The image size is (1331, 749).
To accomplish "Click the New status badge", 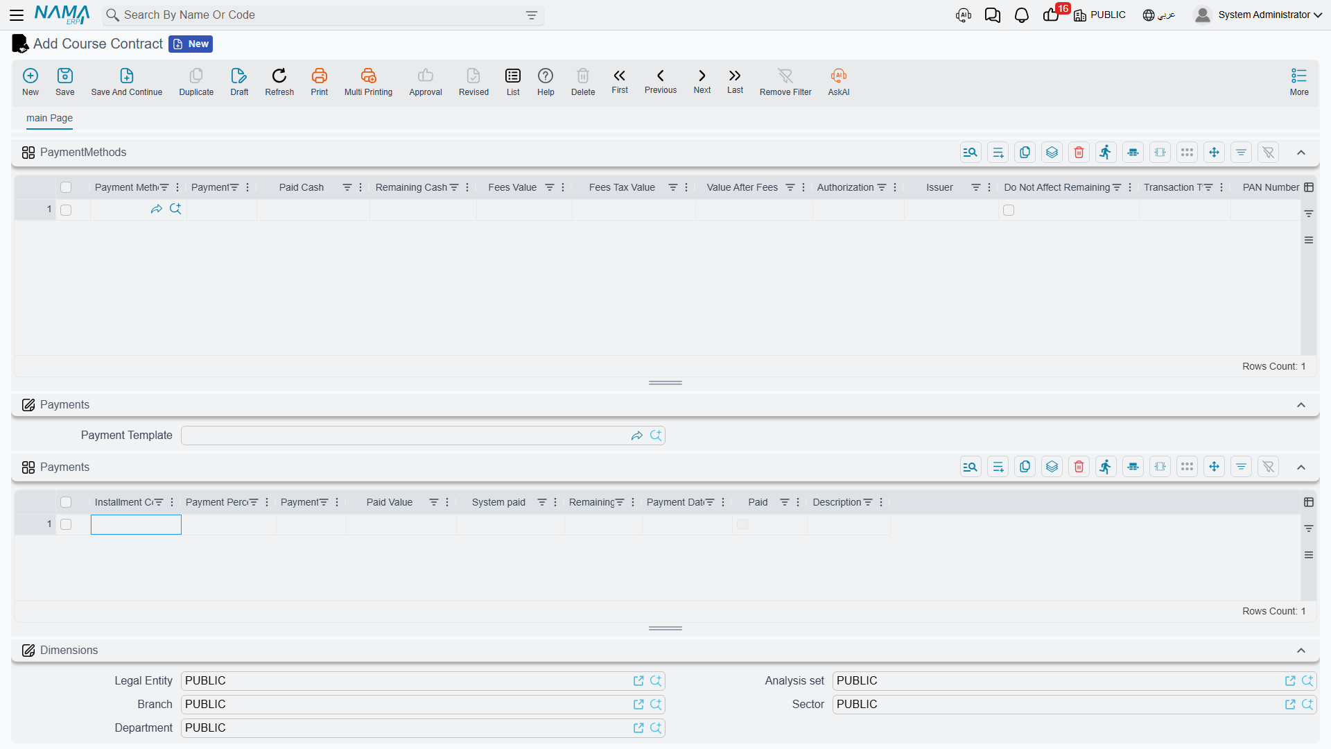I will click(191, 44).
